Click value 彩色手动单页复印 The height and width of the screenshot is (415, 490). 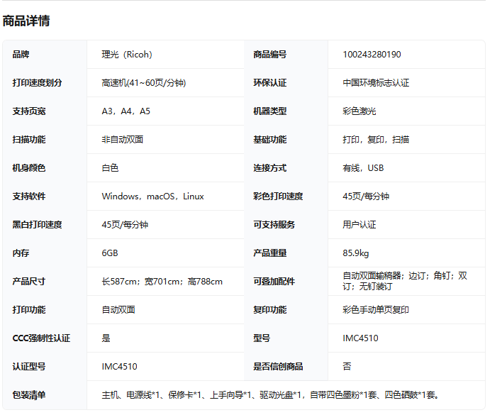[376, 310]
